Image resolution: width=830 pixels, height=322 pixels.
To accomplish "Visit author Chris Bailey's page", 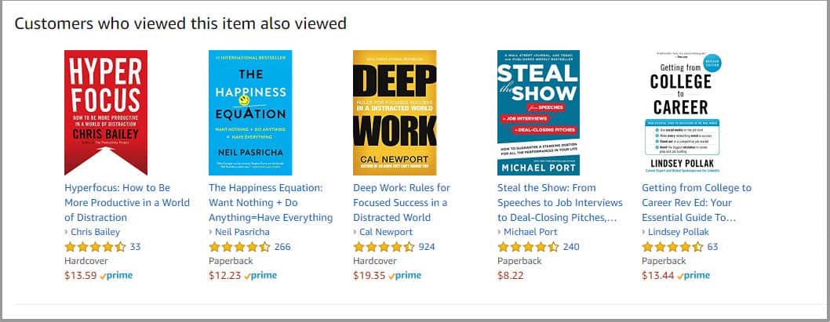I will tap(95, 232).
